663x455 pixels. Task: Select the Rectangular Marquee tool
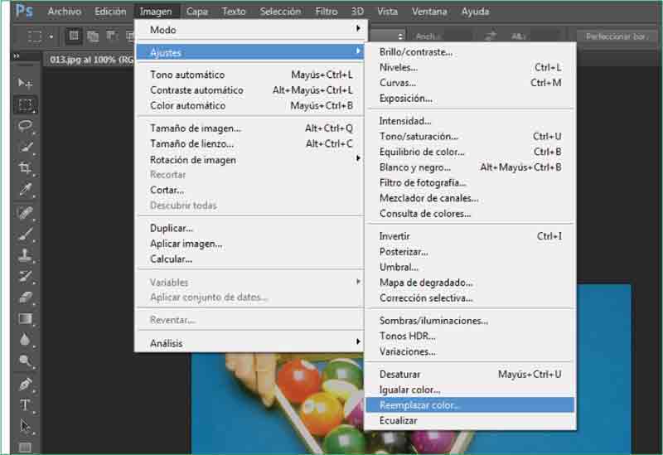[26, 105]
